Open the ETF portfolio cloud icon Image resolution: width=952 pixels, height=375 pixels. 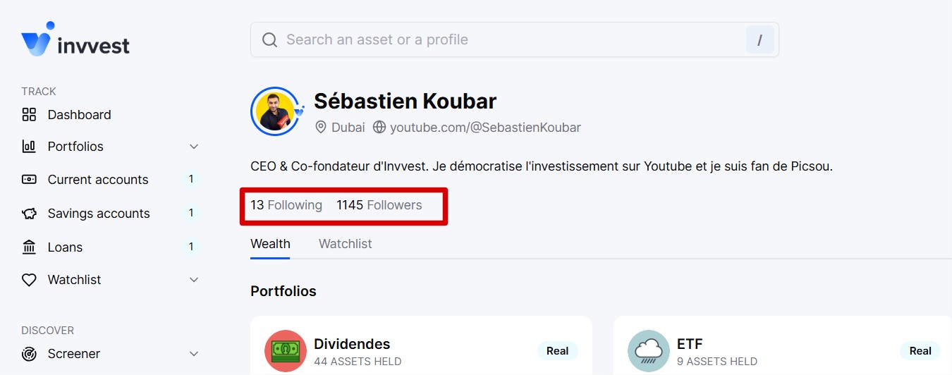coord(649,351)
